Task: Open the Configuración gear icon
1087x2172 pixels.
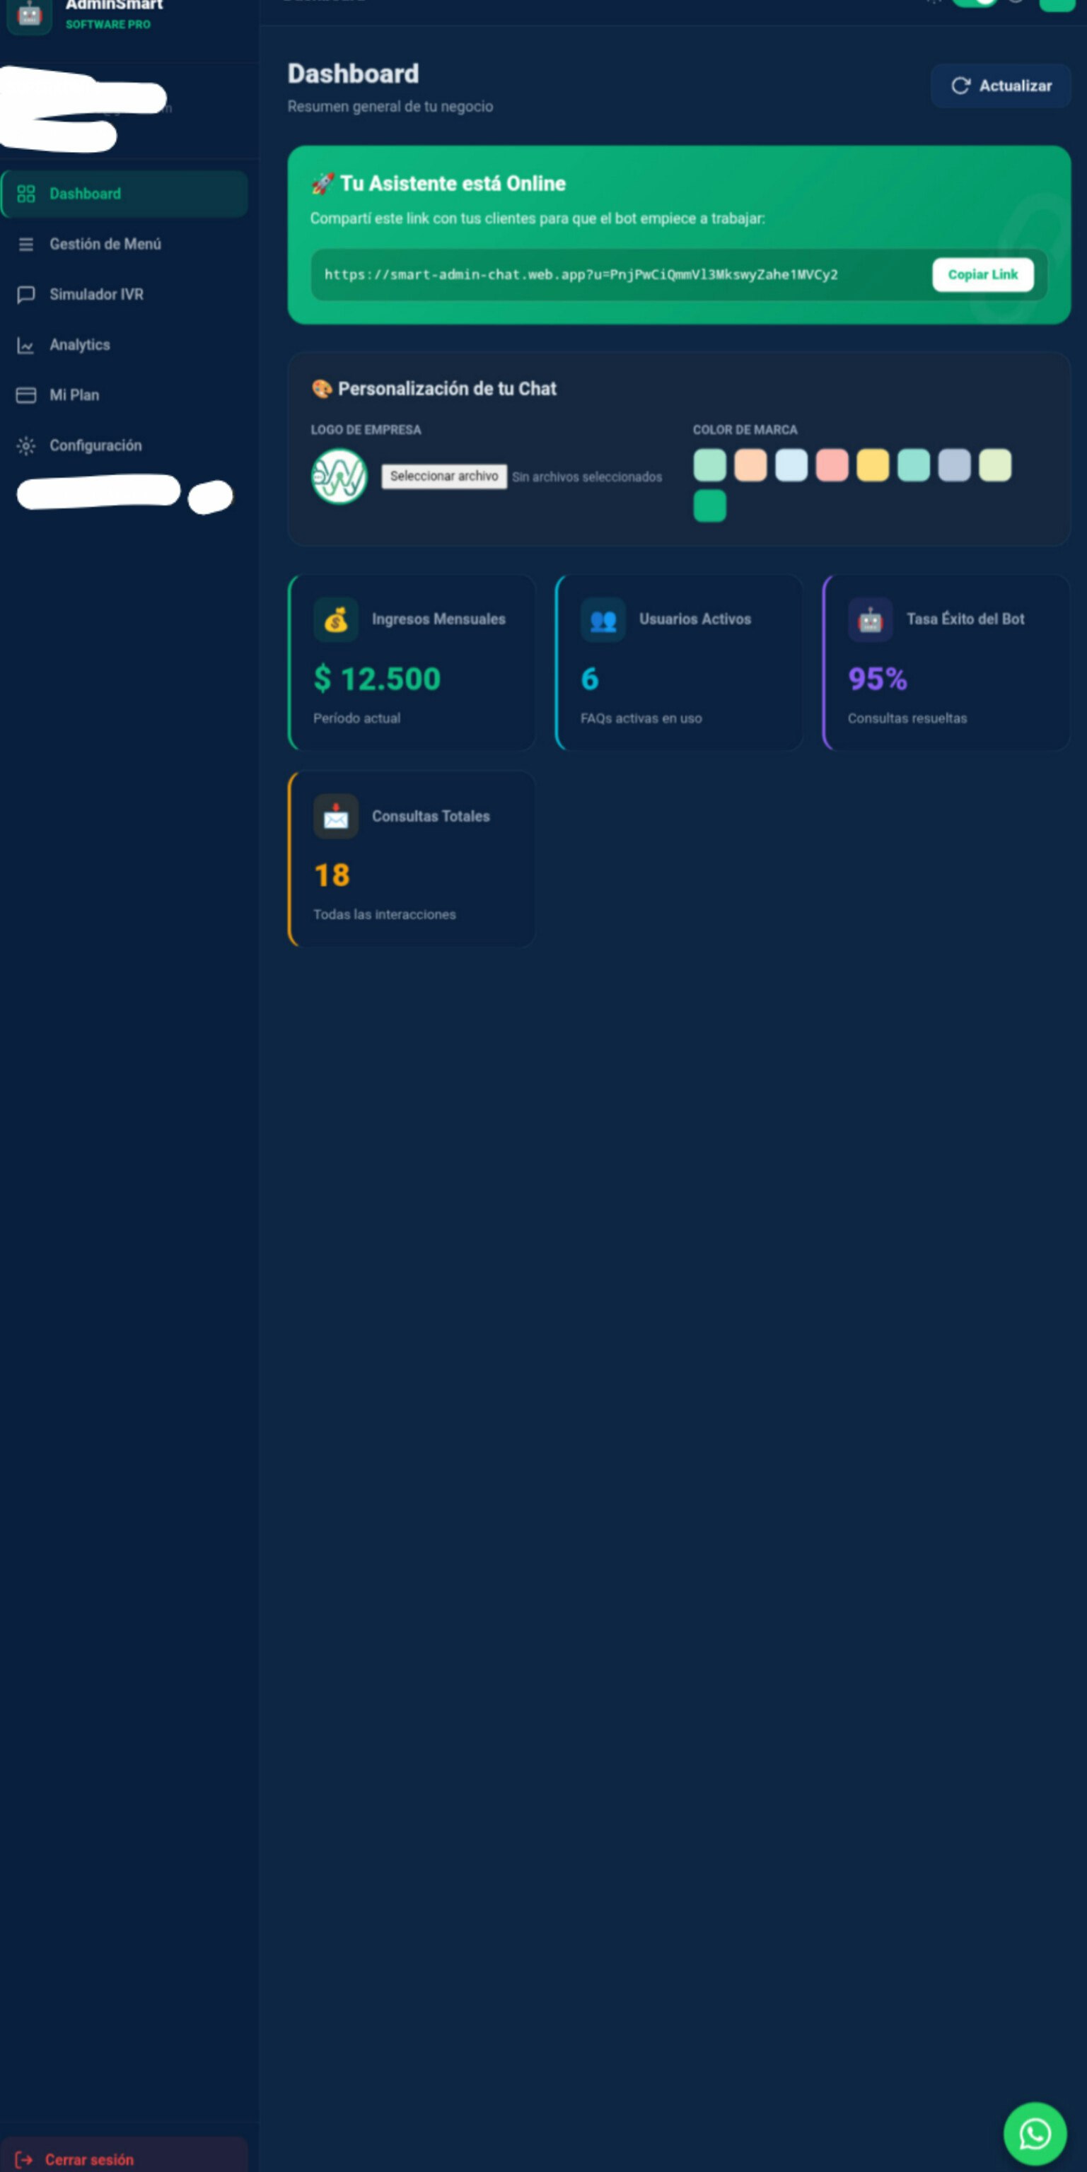Action: click(x=26, y=446)
